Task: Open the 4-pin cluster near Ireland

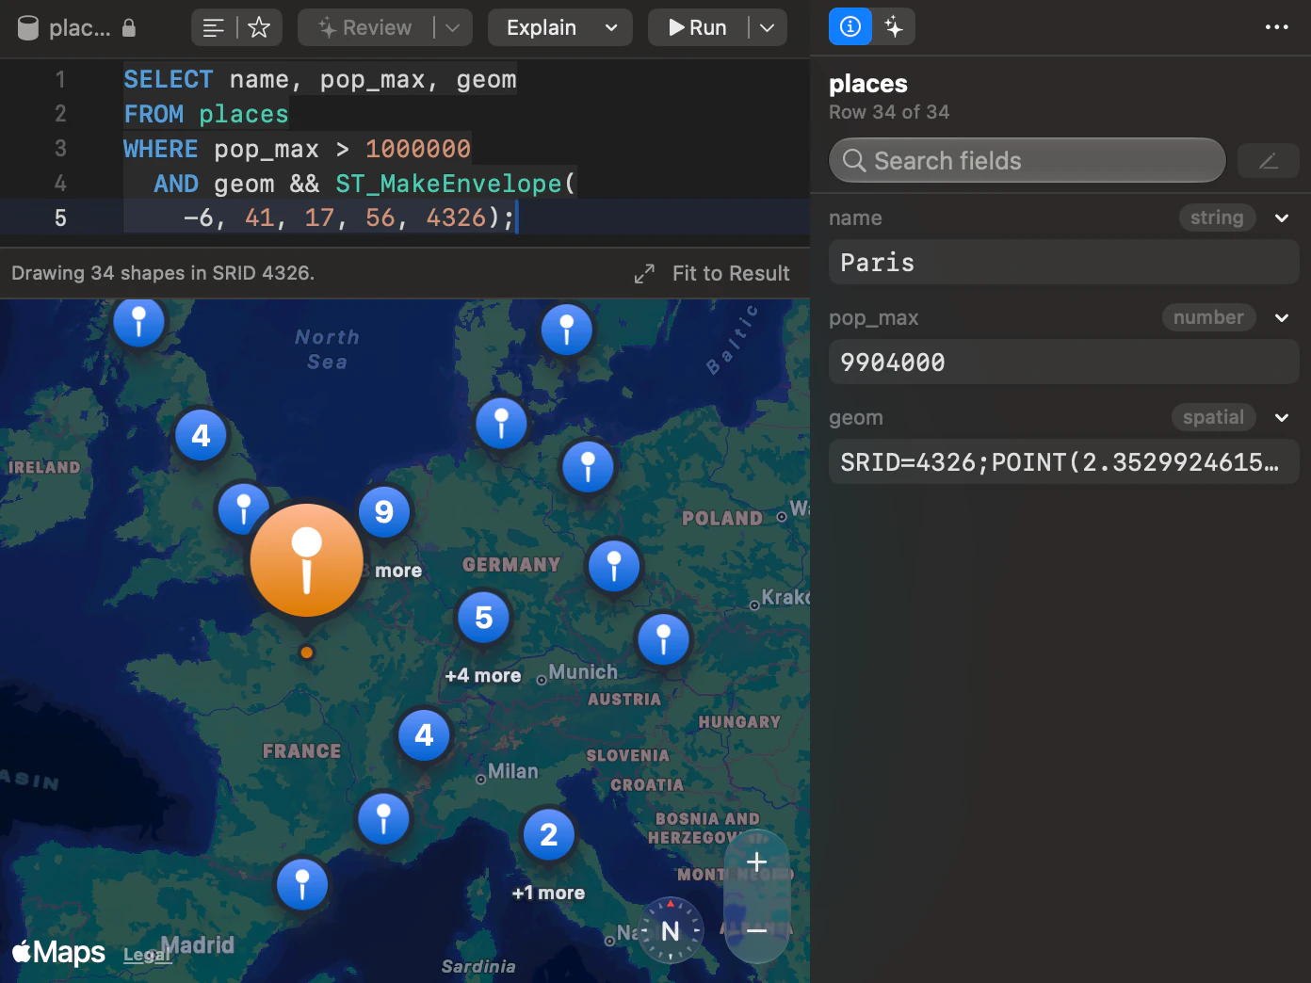Action: point(202,435)
